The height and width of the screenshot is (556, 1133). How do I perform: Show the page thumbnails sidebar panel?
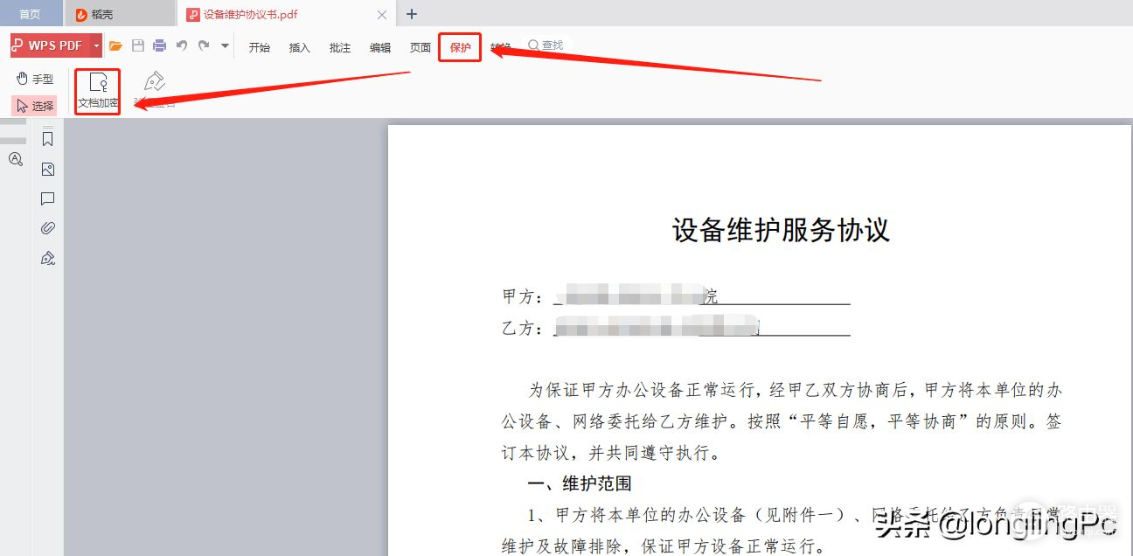tap(48, 170)
